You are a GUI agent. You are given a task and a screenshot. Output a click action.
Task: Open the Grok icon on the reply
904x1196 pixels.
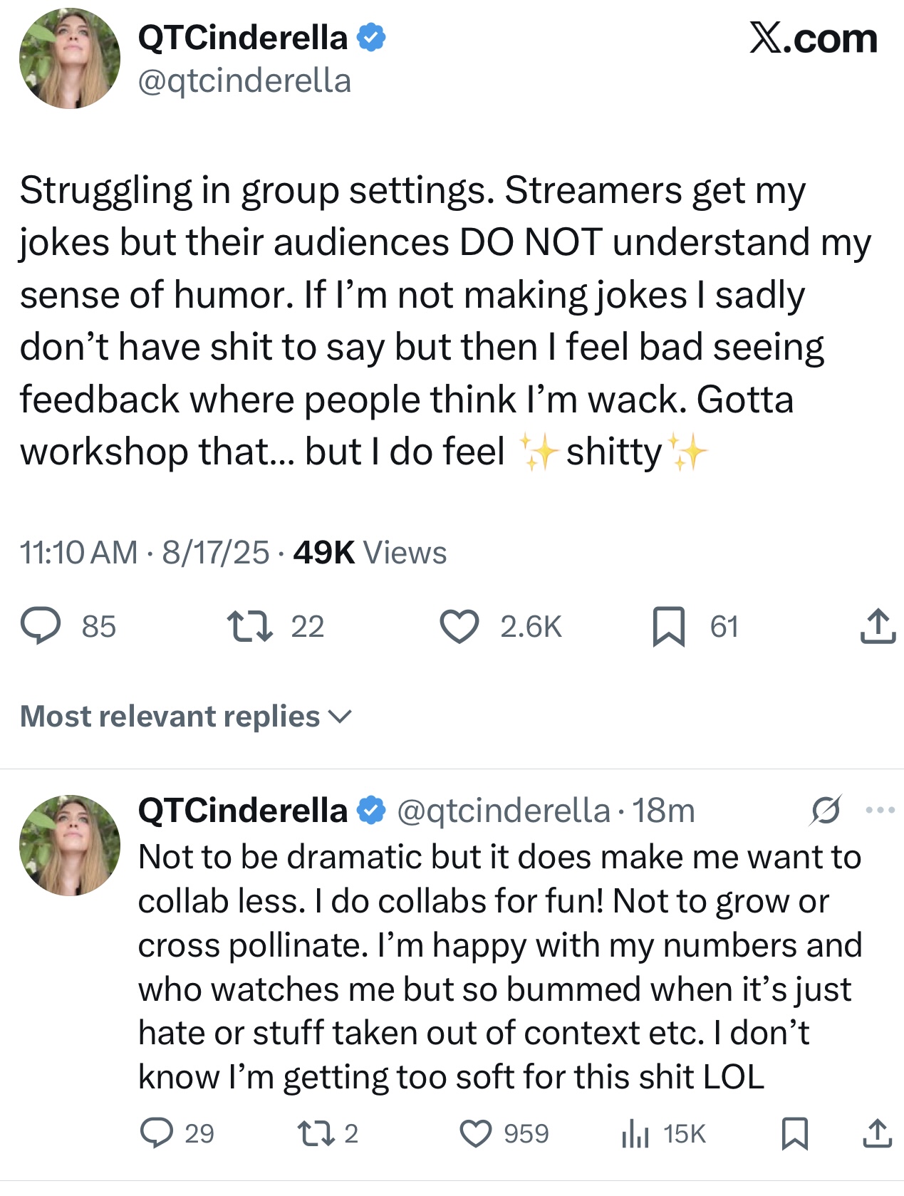[x=826, y=810]
